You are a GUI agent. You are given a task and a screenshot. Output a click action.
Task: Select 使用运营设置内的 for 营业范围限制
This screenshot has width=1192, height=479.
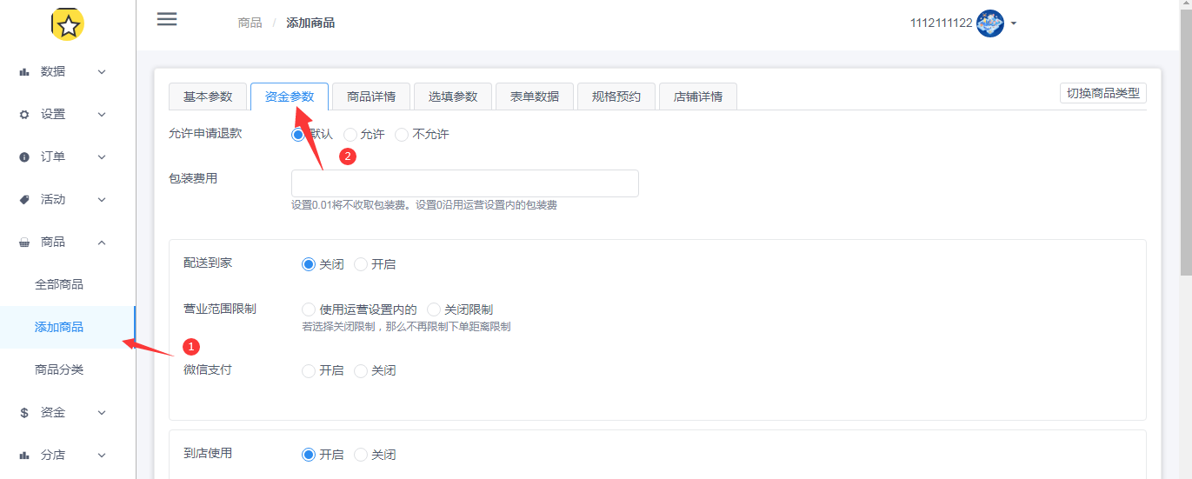tap(309, 309)
